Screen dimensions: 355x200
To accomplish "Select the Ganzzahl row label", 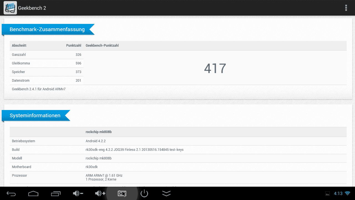I will pyautogui.click(x=19, y=55).
